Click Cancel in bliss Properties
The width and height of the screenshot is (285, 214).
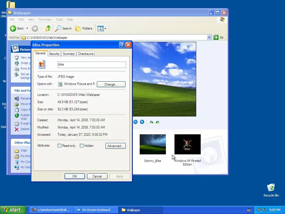click(x=97, y=176)
